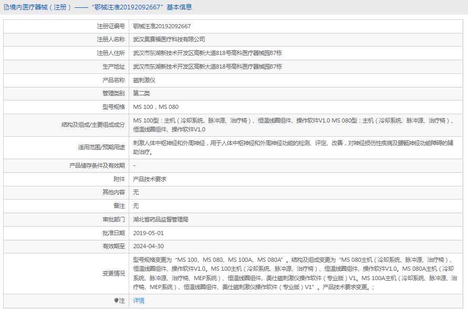Select approval date 2019-05-01
This screenshot has height=310, width=468.
click(148, 233)
